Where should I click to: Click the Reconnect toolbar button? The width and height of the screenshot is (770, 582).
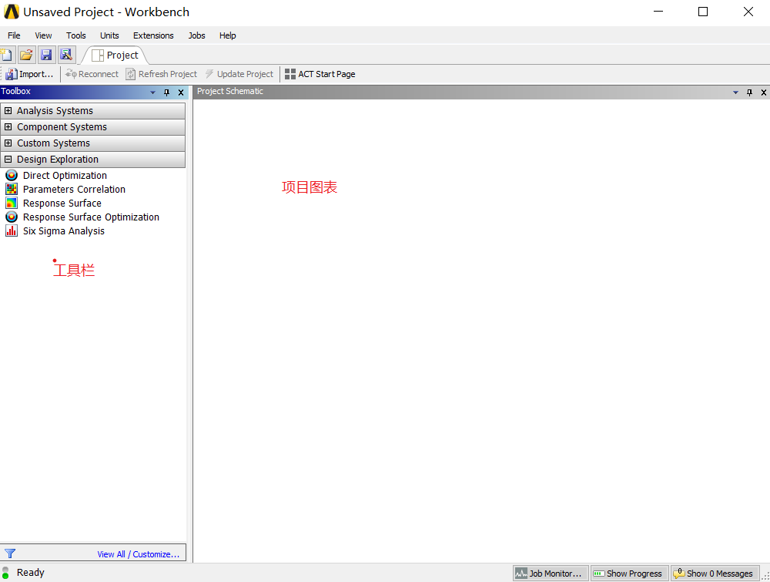tap(92, 74)
